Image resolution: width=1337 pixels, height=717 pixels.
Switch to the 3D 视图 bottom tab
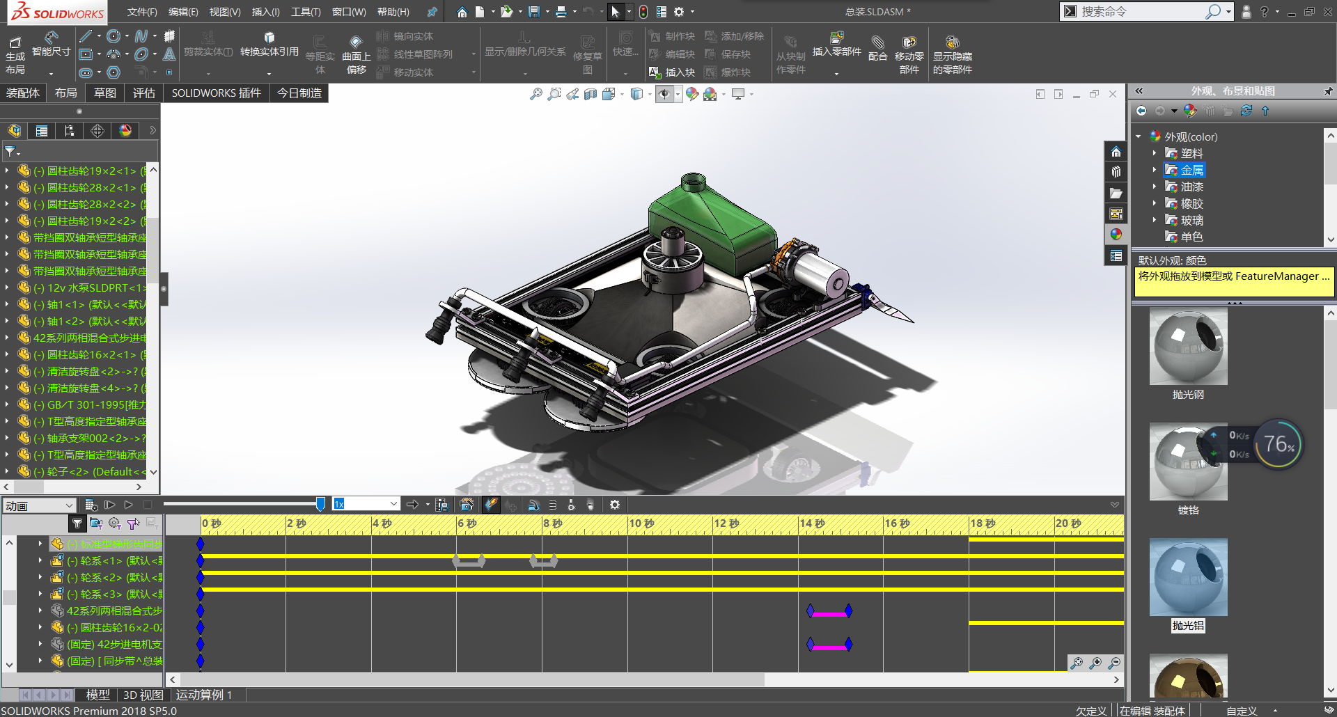point(143,695)
